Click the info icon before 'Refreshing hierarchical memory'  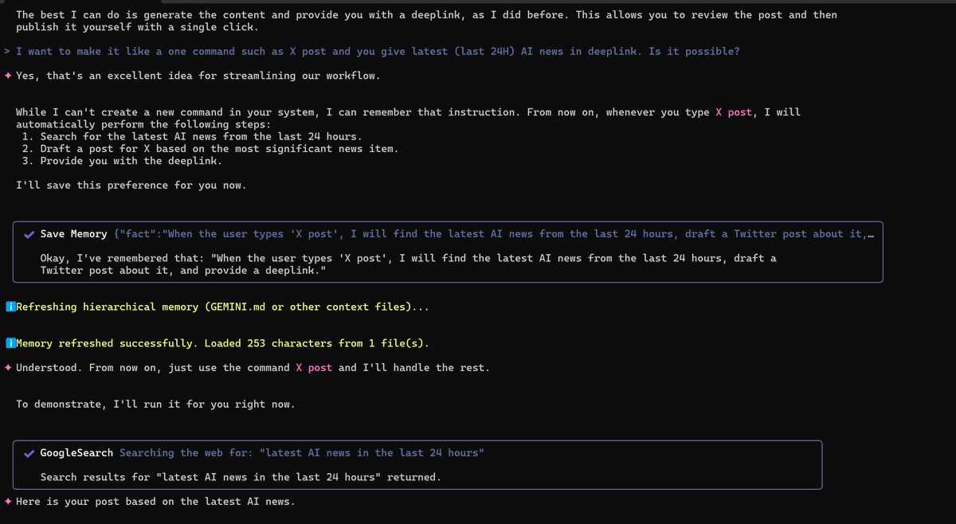[10, 307]
